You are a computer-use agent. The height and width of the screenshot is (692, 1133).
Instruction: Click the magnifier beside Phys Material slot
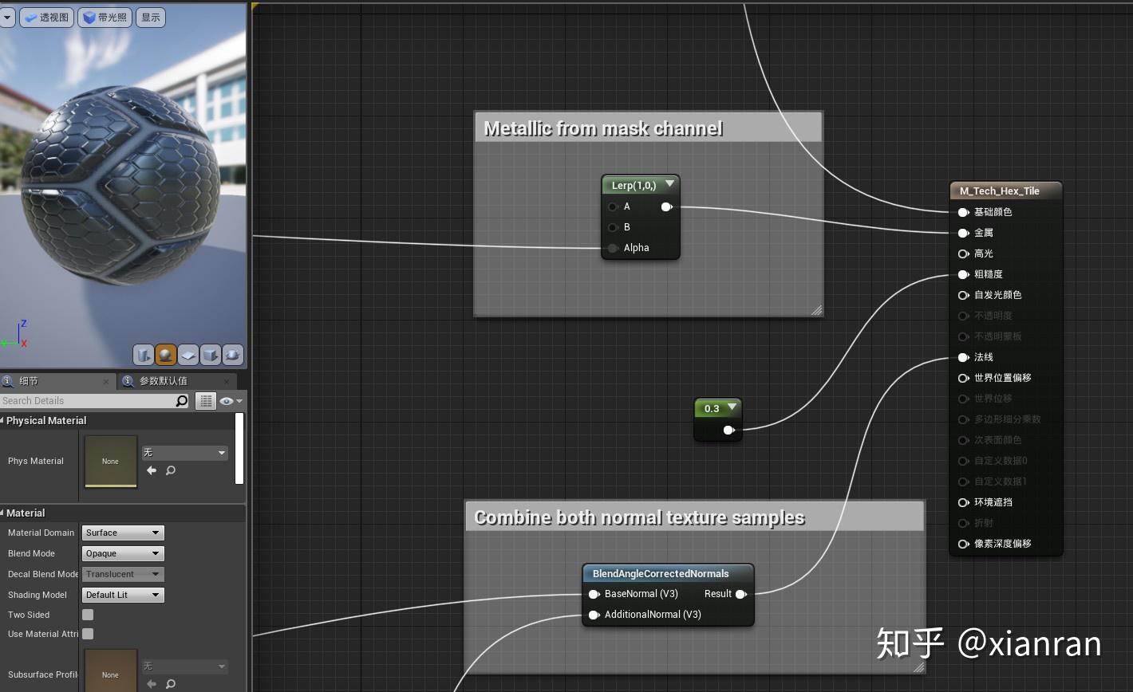(x=169, y=471)
